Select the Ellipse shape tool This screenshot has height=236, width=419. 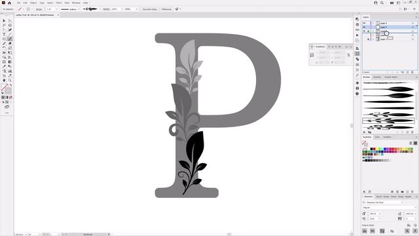point(4,39)
